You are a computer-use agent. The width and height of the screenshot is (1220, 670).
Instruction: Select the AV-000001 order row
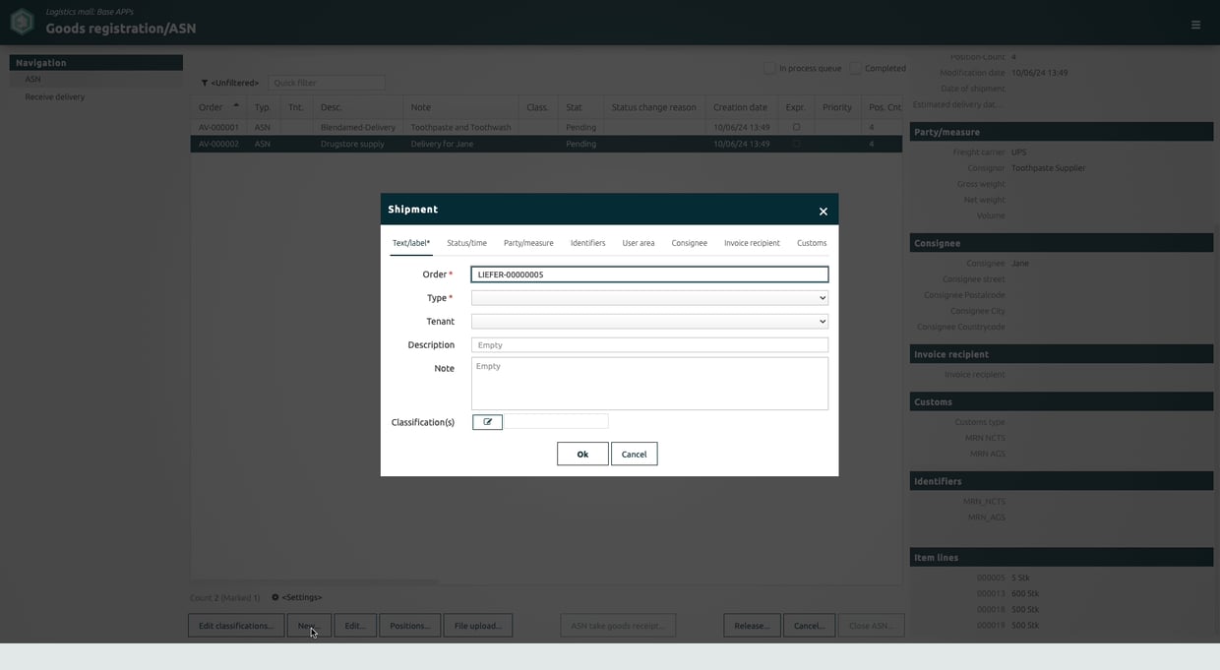(546, 127)
